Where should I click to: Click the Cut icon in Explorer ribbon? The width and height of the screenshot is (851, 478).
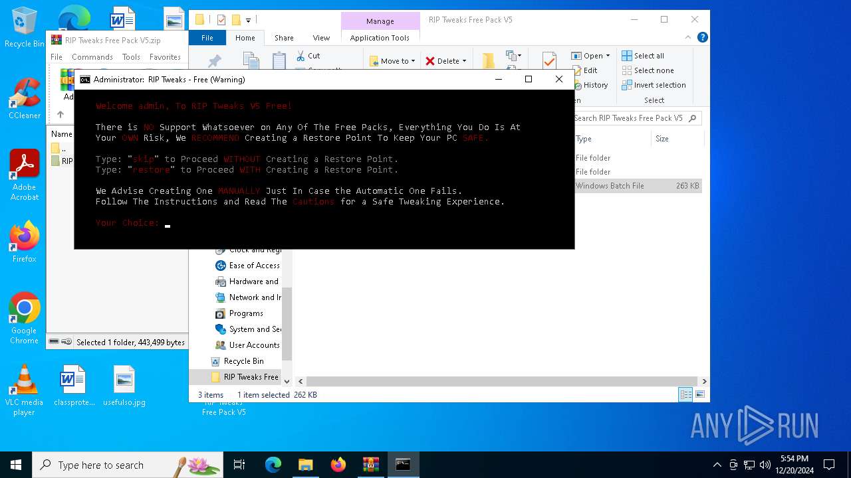coord(308,56)
